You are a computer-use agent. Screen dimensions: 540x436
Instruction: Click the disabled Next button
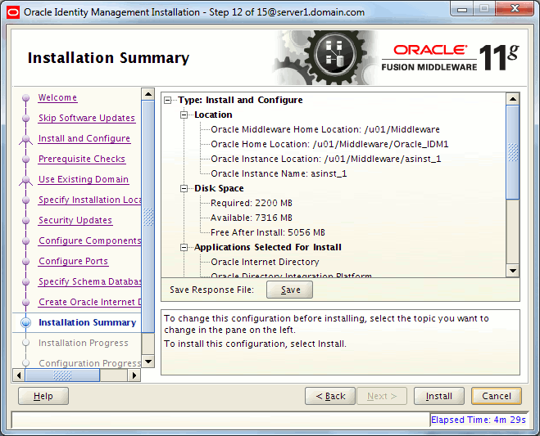click(x=382, y=396)
